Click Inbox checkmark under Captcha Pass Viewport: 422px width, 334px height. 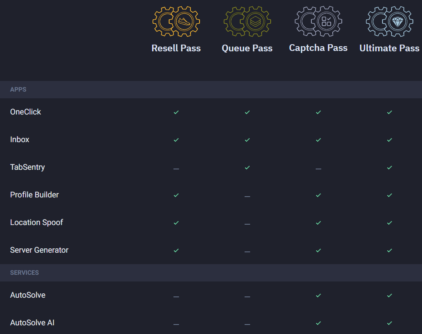coord(318,140)
